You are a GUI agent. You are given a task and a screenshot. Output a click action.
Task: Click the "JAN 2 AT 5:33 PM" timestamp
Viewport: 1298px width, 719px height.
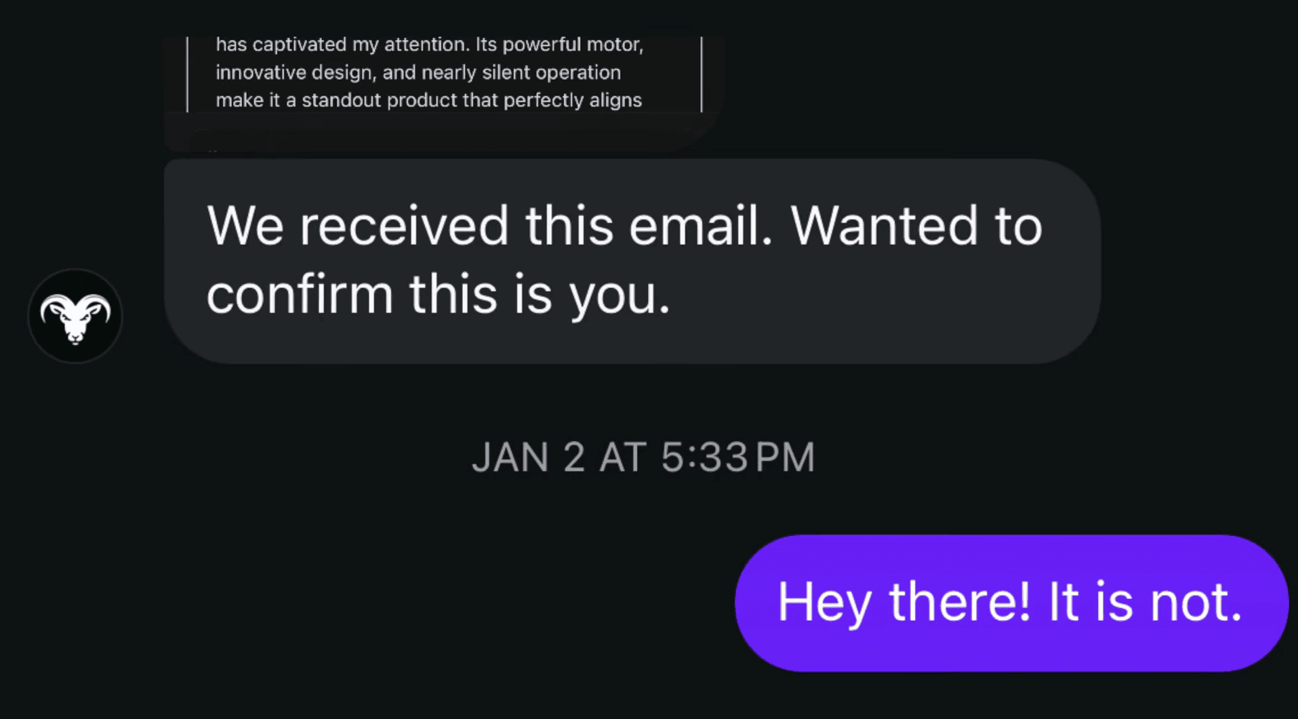[643, 457]
